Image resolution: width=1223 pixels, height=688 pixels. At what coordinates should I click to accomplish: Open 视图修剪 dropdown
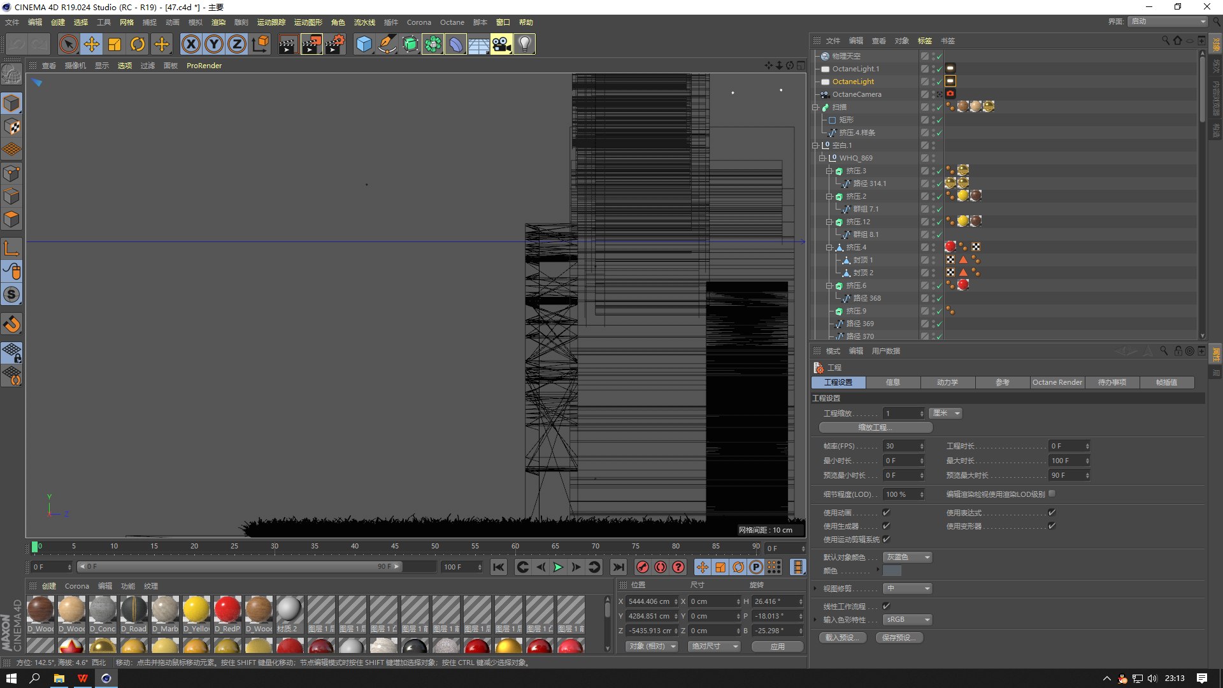(x=908, y=588)
